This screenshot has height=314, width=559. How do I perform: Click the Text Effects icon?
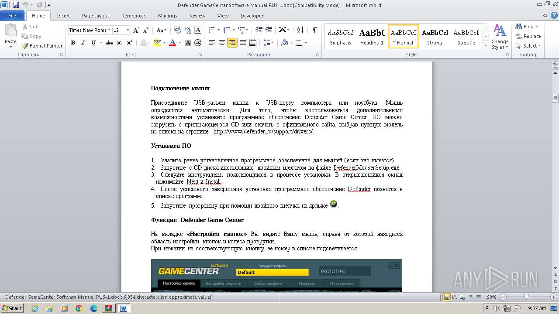click(143, 43)
